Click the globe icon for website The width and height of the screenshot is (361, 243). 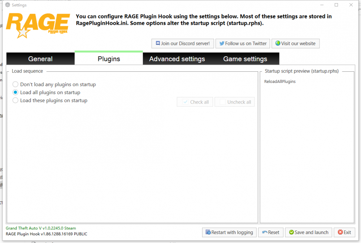tap(278, 44)
